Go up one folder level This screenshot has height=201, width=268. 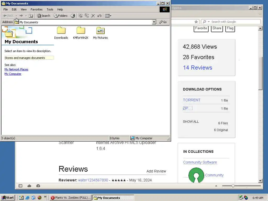(31, 16)
